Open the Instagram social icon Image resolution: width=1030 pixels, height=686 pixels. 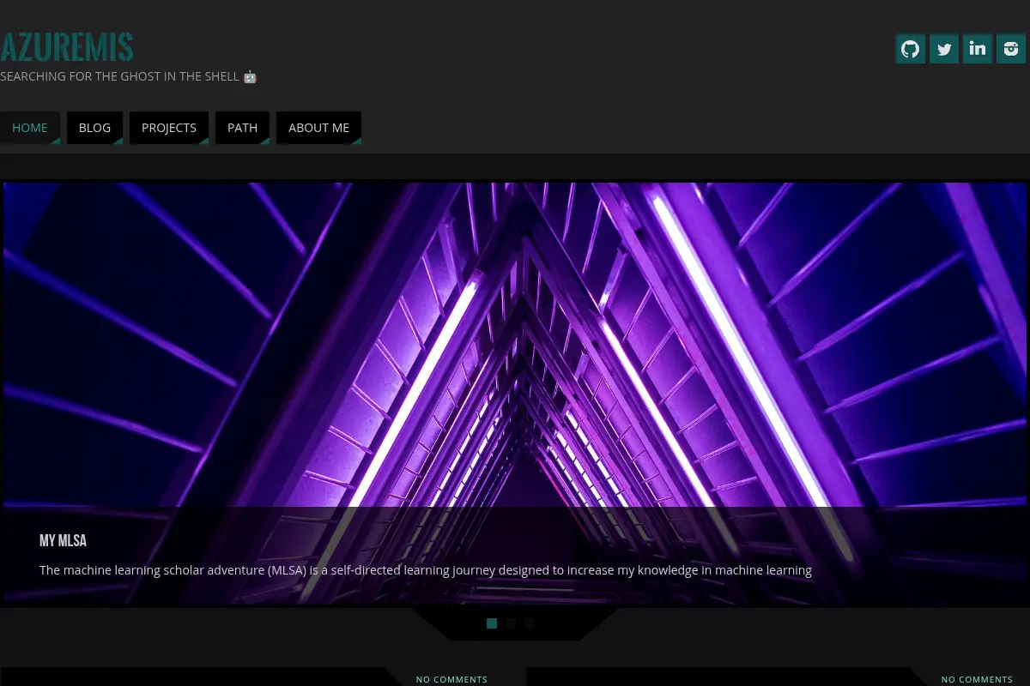click(1011, 49)
